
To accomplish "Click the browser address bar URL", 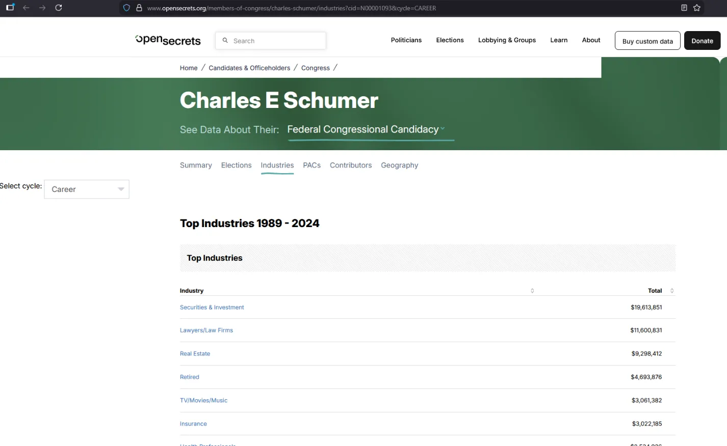I will pos(292,8).
